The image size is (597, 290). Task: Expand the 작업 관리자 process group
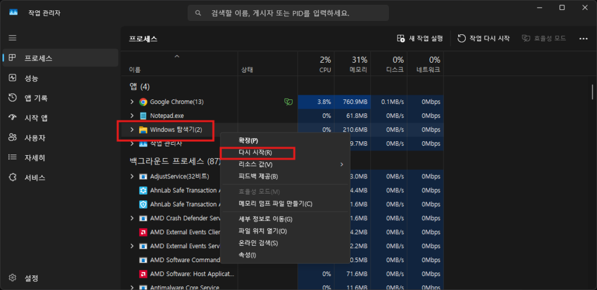(x=132, y=144)
